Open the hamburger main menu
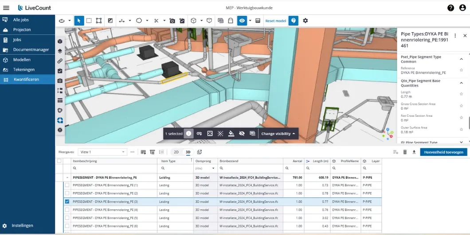The width and height of the screenshot is (470, 235). pos(6,8)
